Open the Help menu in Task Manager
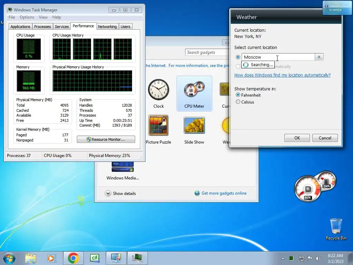The image size is (353, 265). (57, 17)
